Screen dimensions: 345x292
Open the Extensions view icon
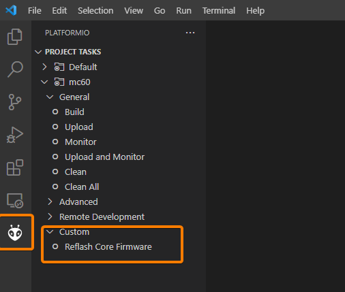click(15, 167)
